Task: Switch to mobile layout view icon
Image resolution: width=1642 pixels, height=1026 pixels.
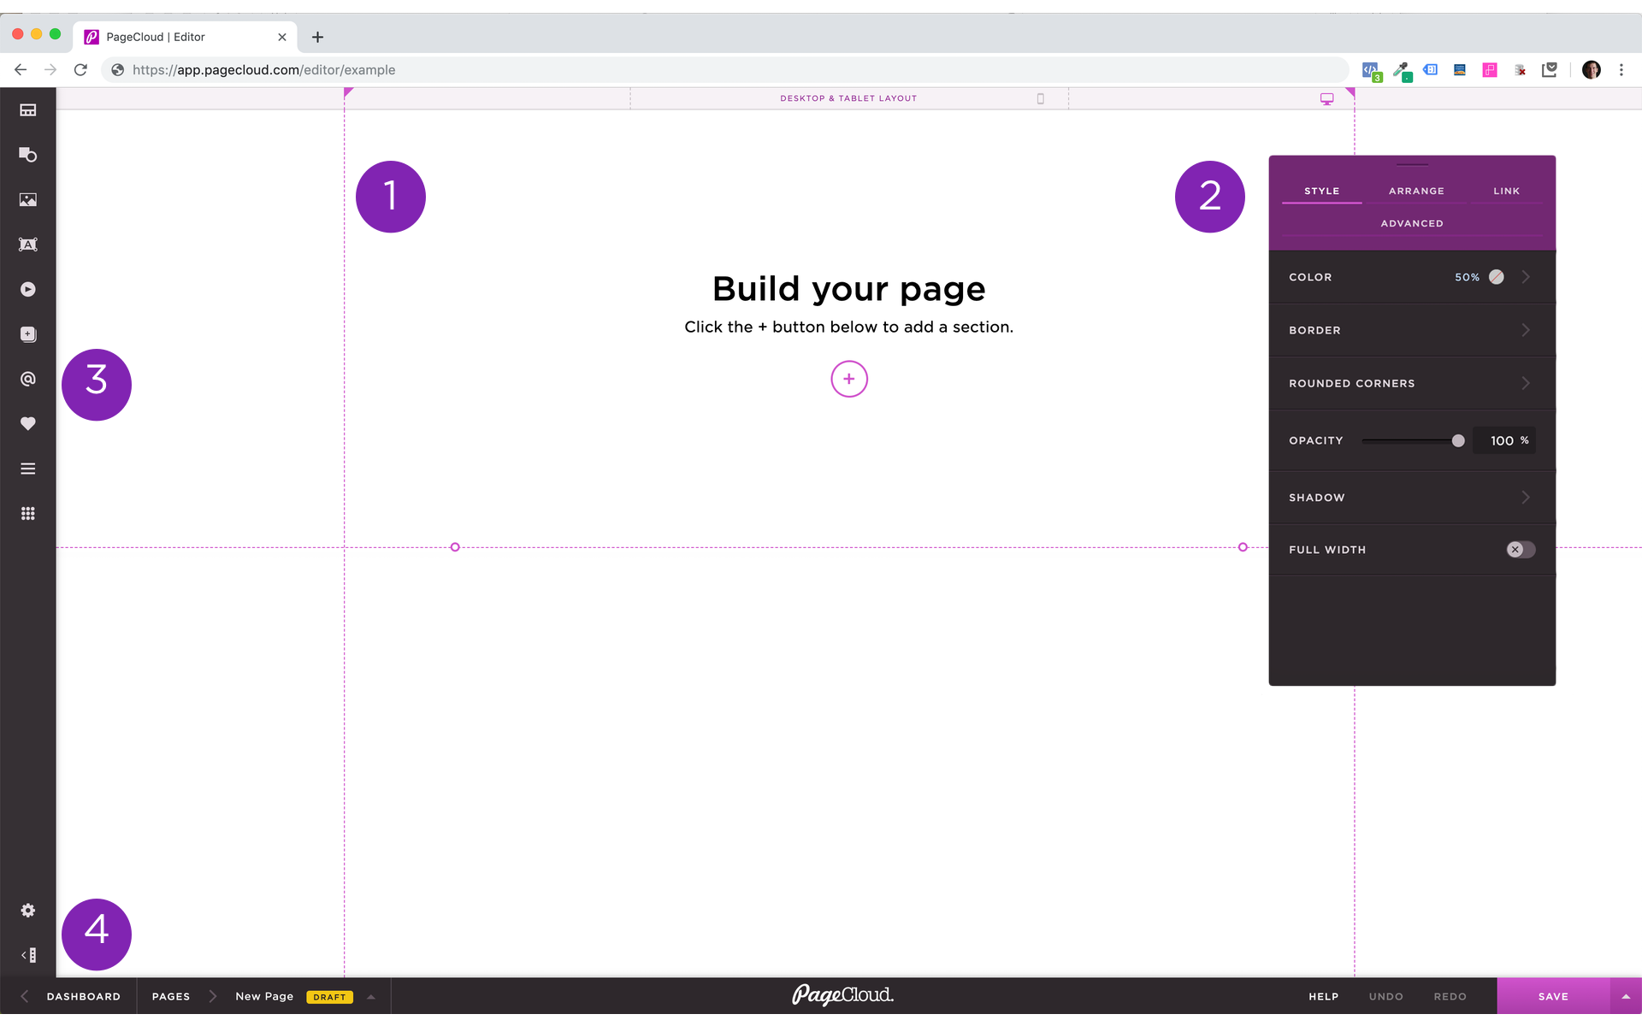Action: [x=1041, y=99]
